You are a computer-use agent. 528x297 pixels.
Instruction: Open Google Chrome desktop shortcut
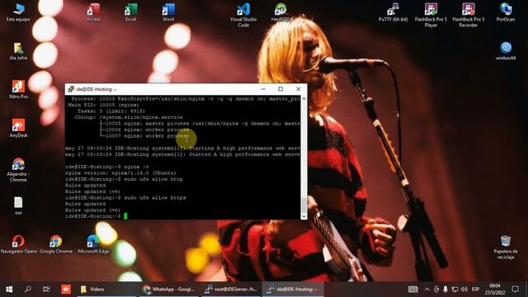coord(56,244)
